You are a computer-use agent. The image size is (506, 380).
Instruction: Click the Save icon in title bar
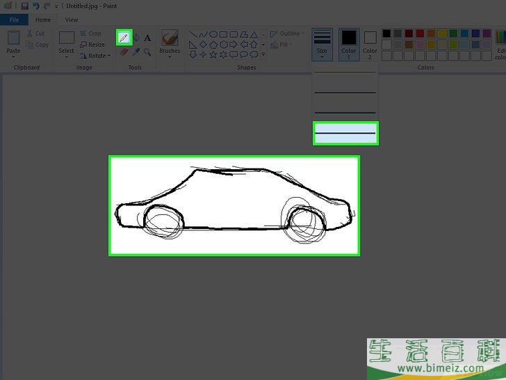24,6
